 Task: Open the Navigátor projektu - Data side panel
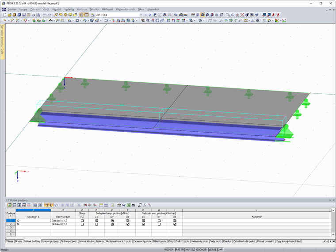point(2,42)
